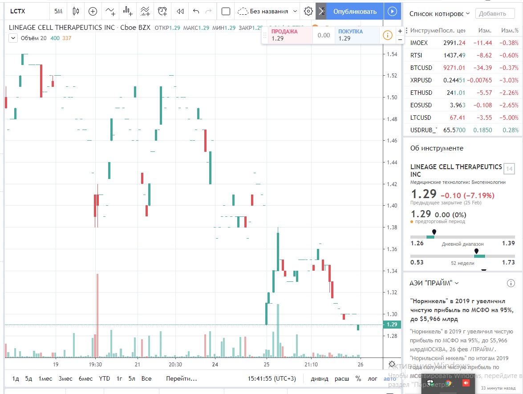This screenshot has height=394, width=523.
Task: Select the 1д time range
Action: pyautogui.click(x=15, y=379)
